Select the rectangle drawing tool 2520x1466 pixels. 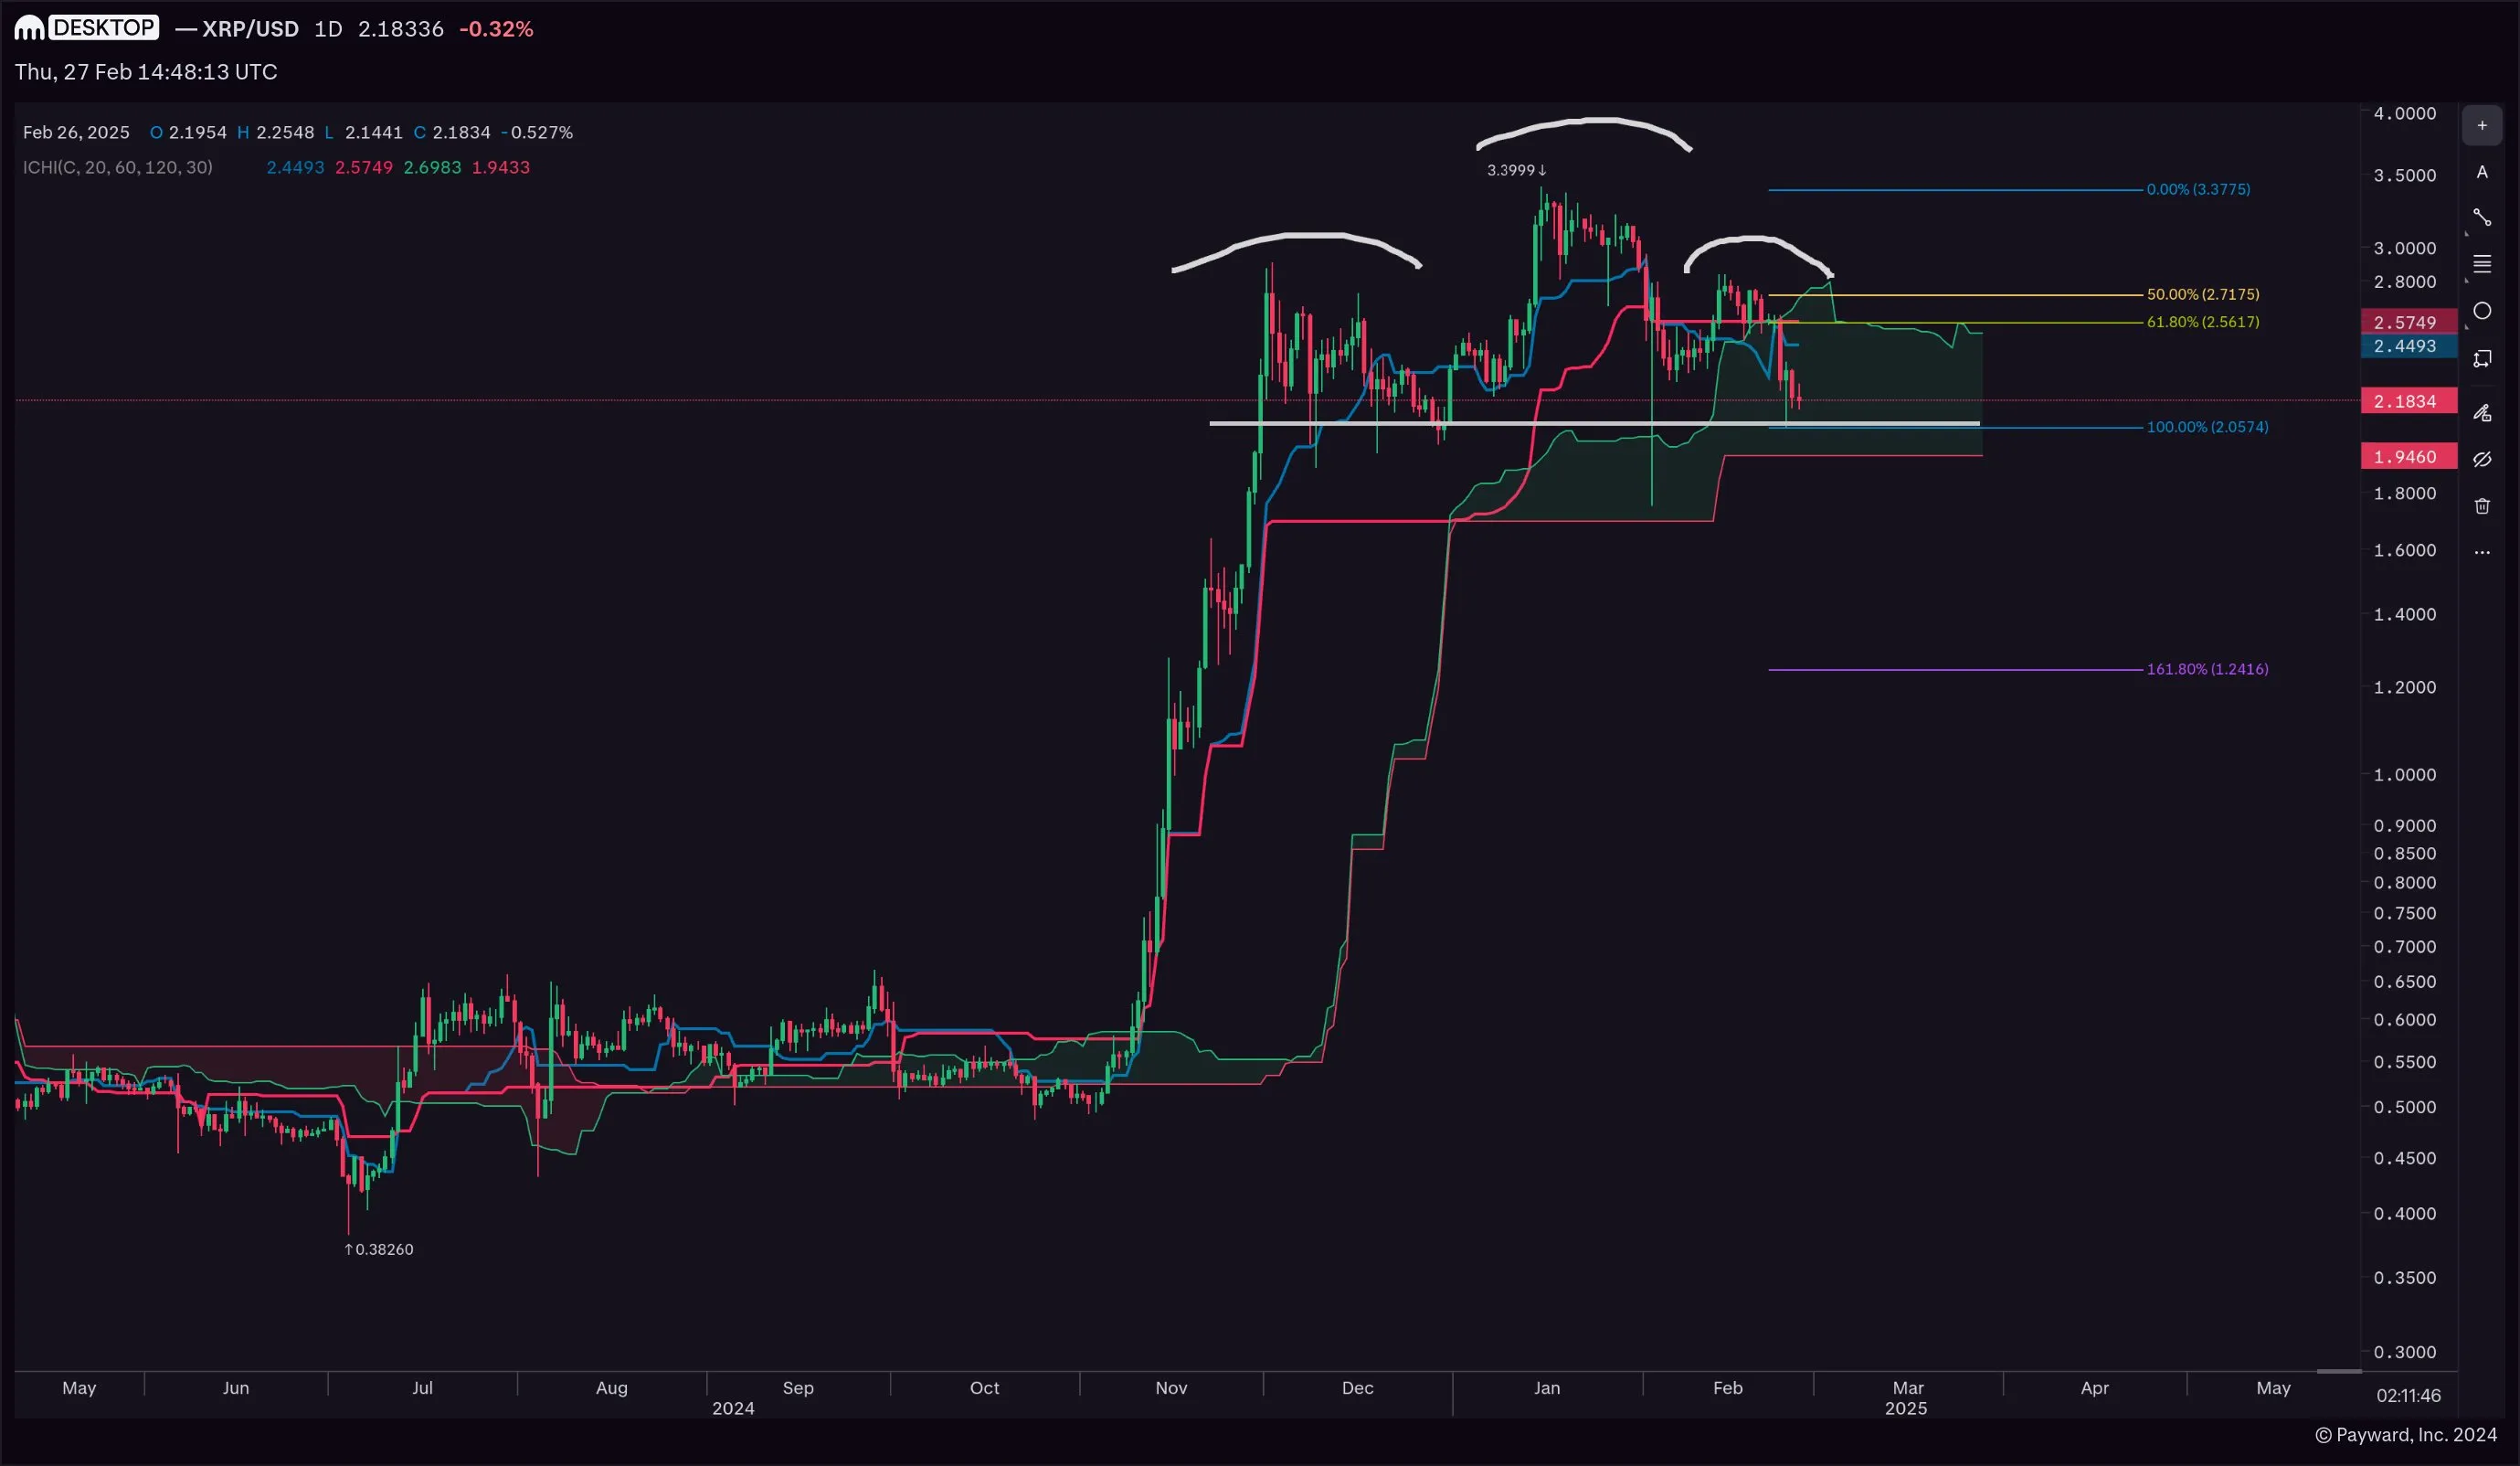[2483, 358]
